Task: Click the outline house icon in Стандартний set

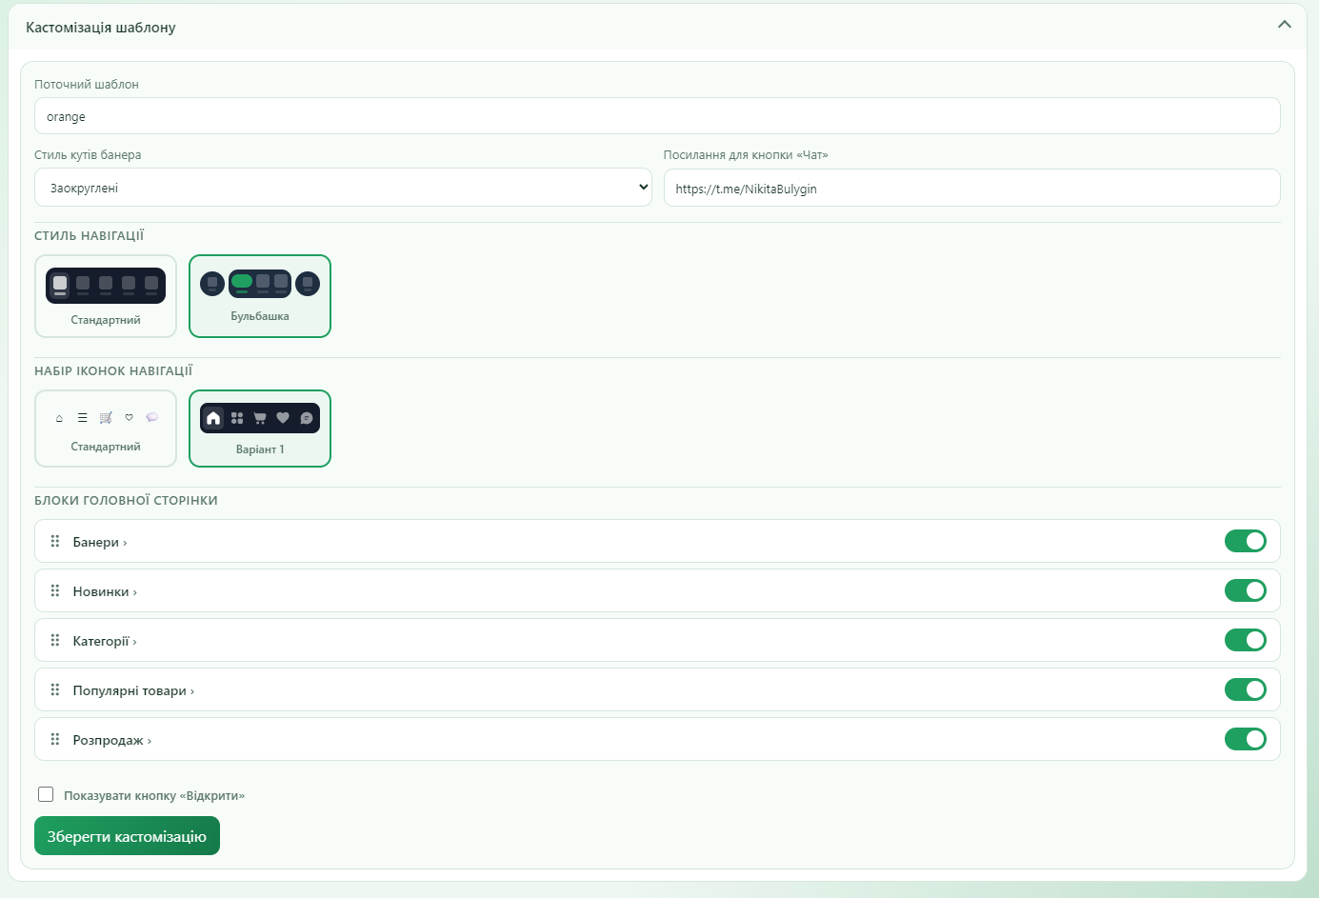Action: coord(59,418)
